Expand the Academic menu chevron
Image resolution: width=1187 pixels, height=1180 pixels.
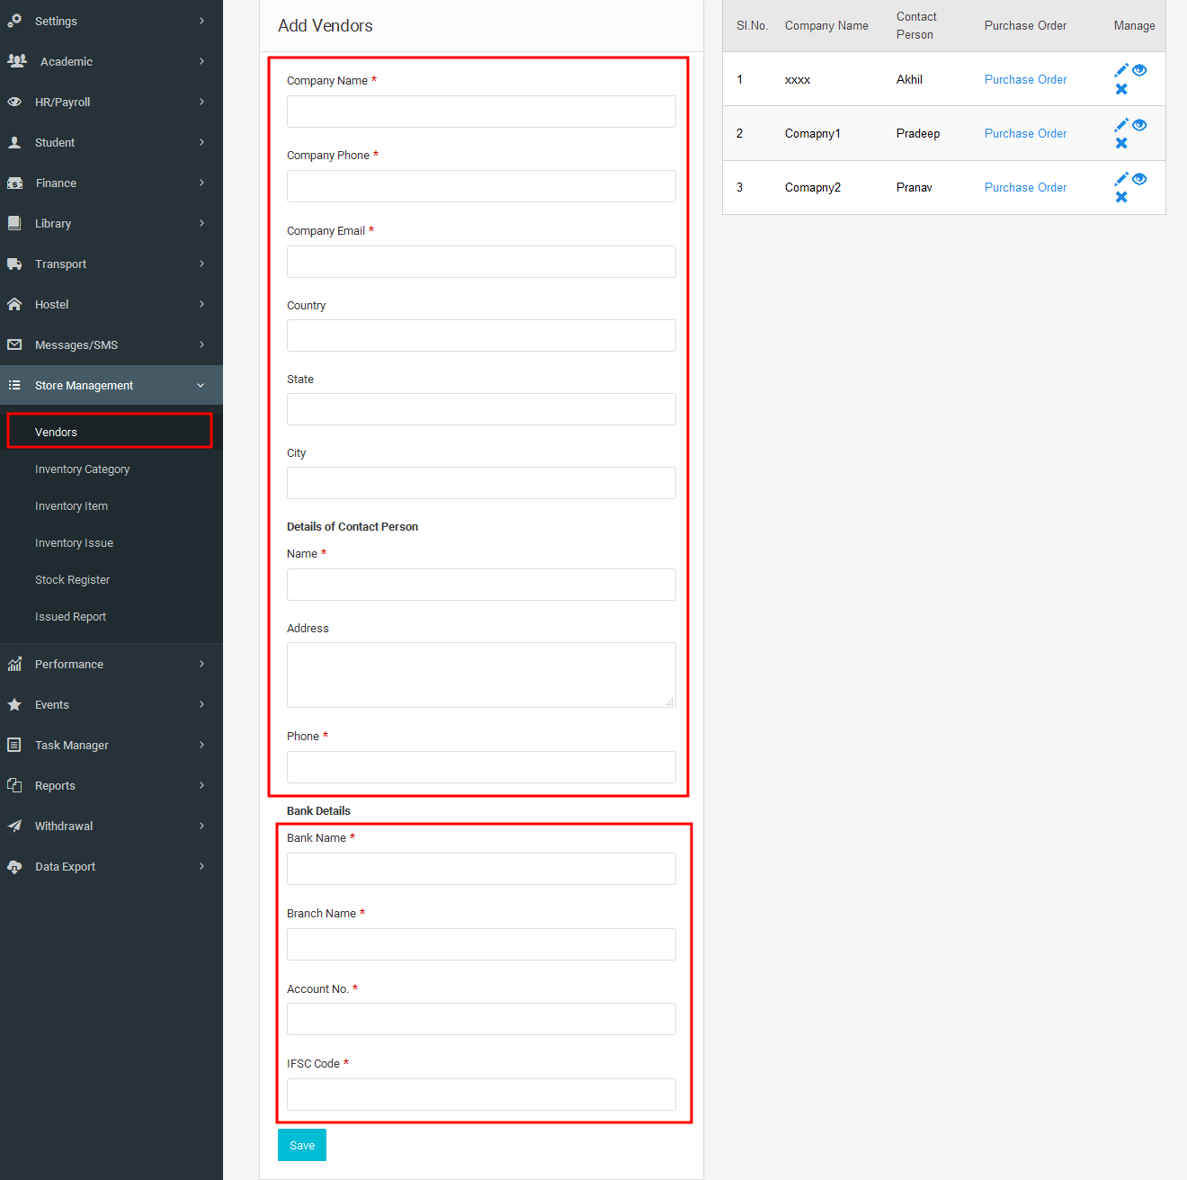tap(201, 61)
